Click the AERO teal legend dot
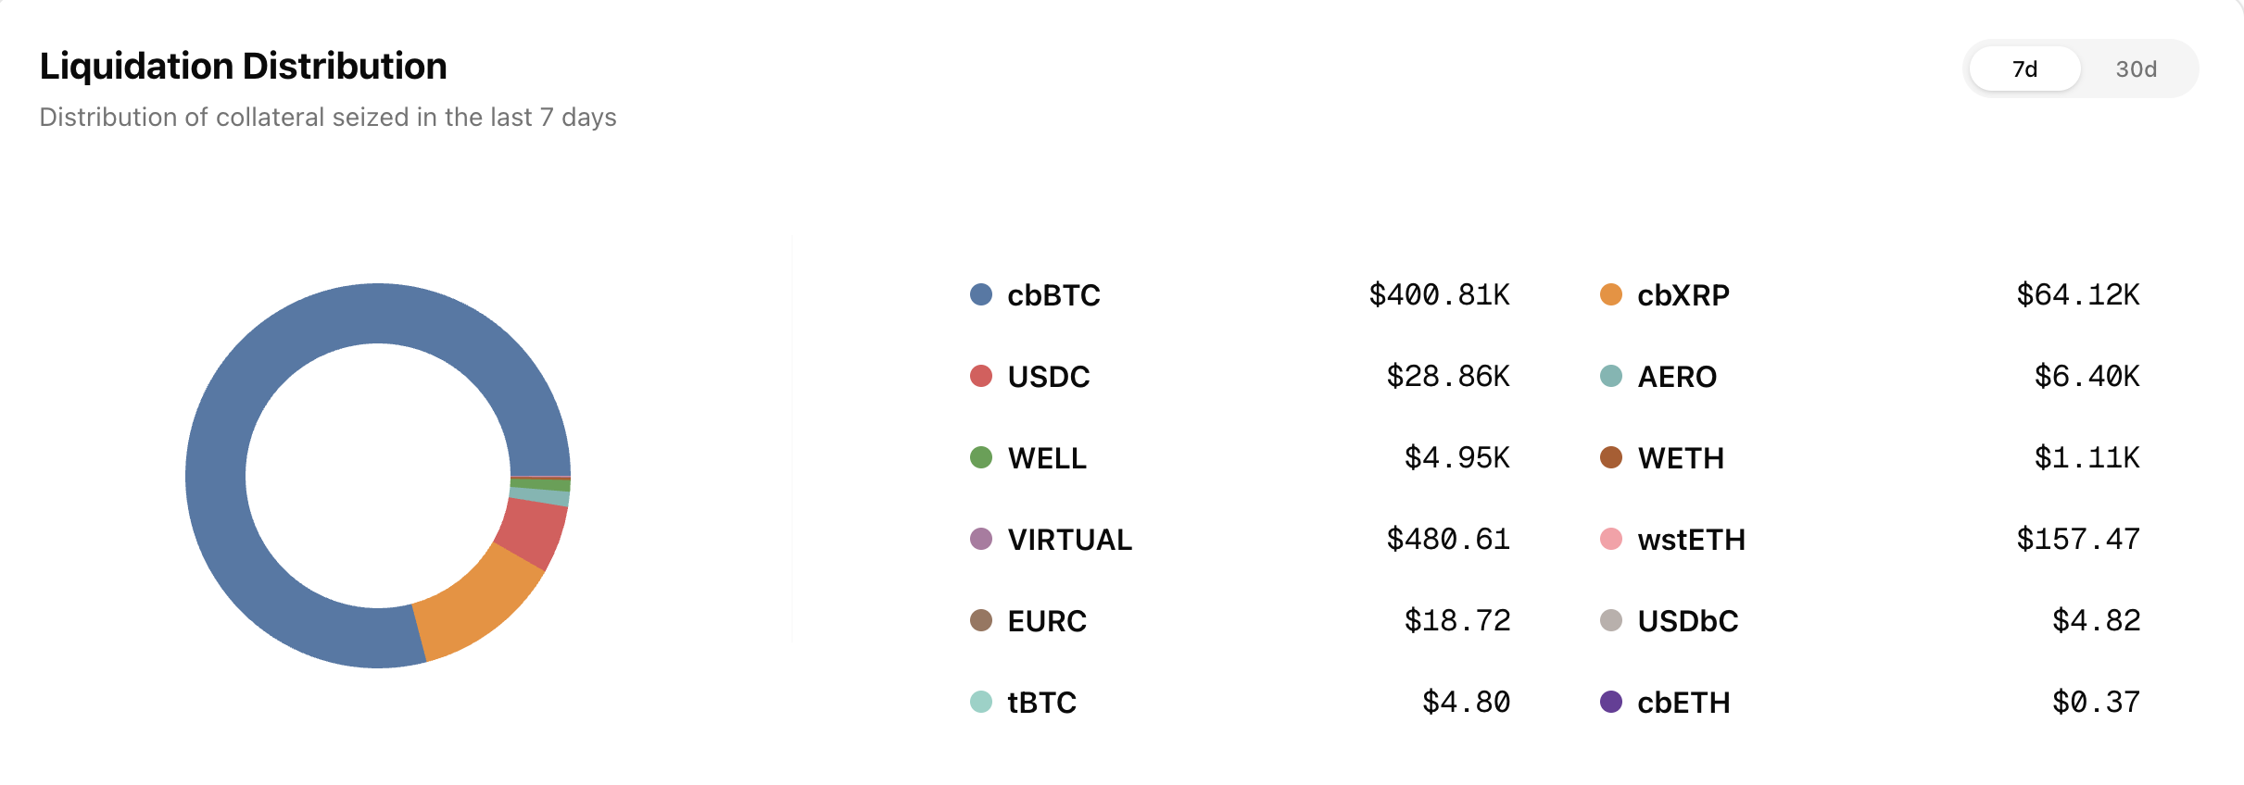The width and height of the screenshot is (2244, 785). tap(1610, 377)
